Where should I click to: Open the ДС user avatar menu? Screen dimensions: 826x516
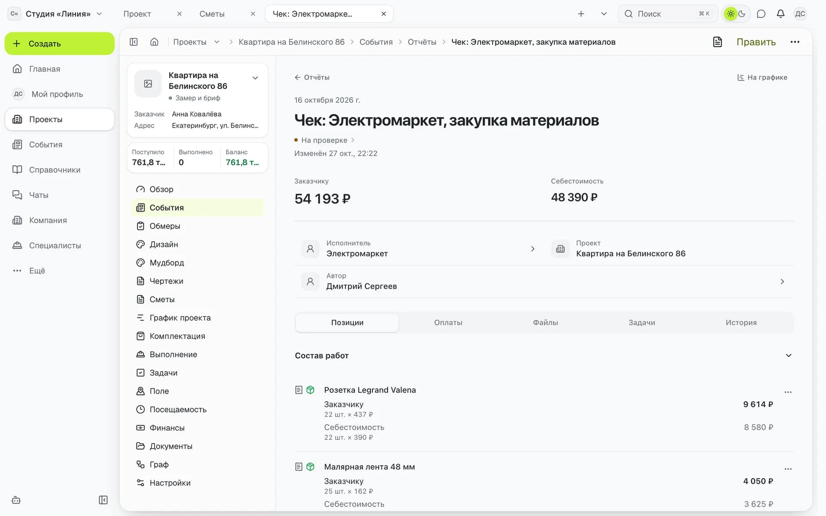pos(800,14)
